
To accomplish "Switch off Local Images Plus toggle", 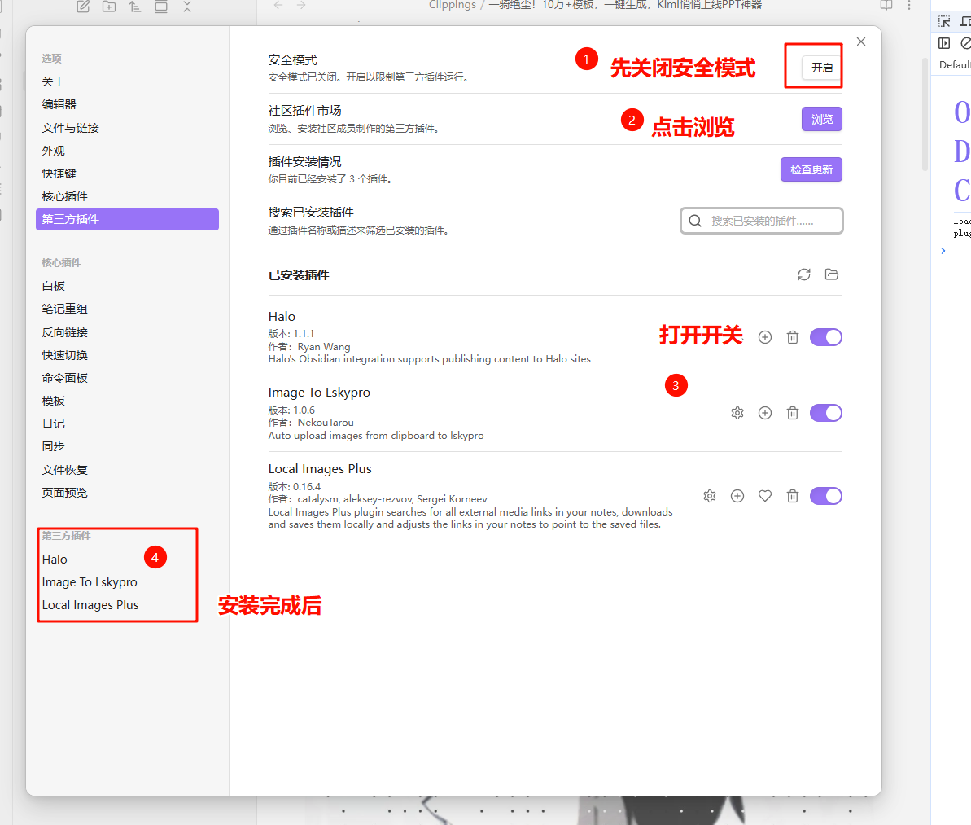I will point(825,496).
